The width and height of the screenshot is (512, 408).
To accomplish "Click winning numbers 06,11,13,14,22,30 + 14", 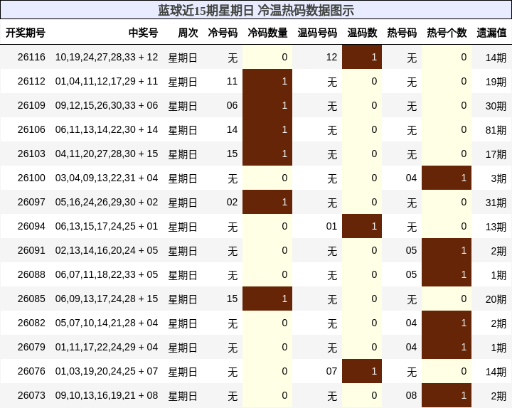I will tap(107, 129).
